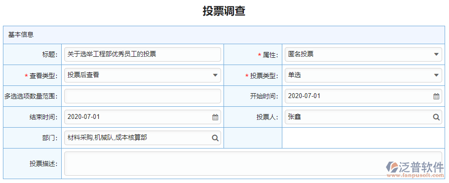Screen dimensions: 449x183
Task: Open calendar picker for 开始时间
Action: pos(436,97)
